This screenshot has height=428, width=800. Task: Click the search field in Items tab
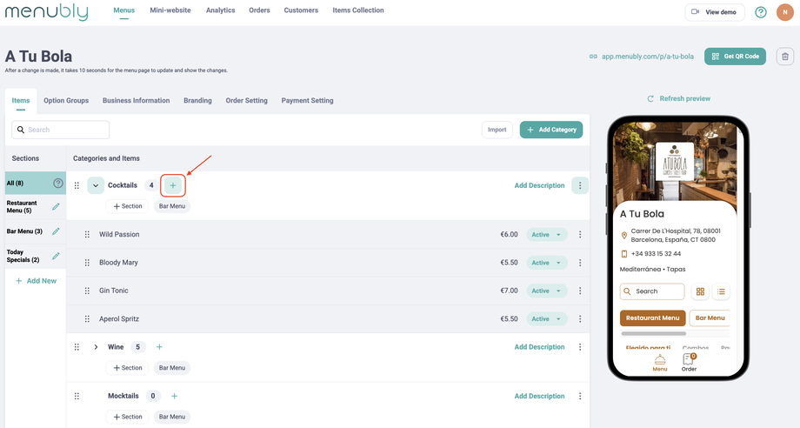pyautogui.click(x=61, y=130)
